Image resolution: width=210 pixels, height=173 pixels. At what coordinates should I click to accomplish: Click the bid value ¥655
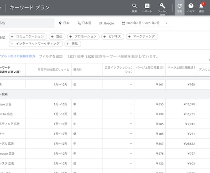click(x=160, y=104)
